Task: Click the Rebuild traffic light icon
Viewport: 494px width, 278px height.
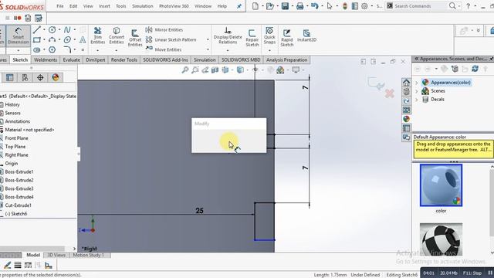Action: (x=345, y=6)
